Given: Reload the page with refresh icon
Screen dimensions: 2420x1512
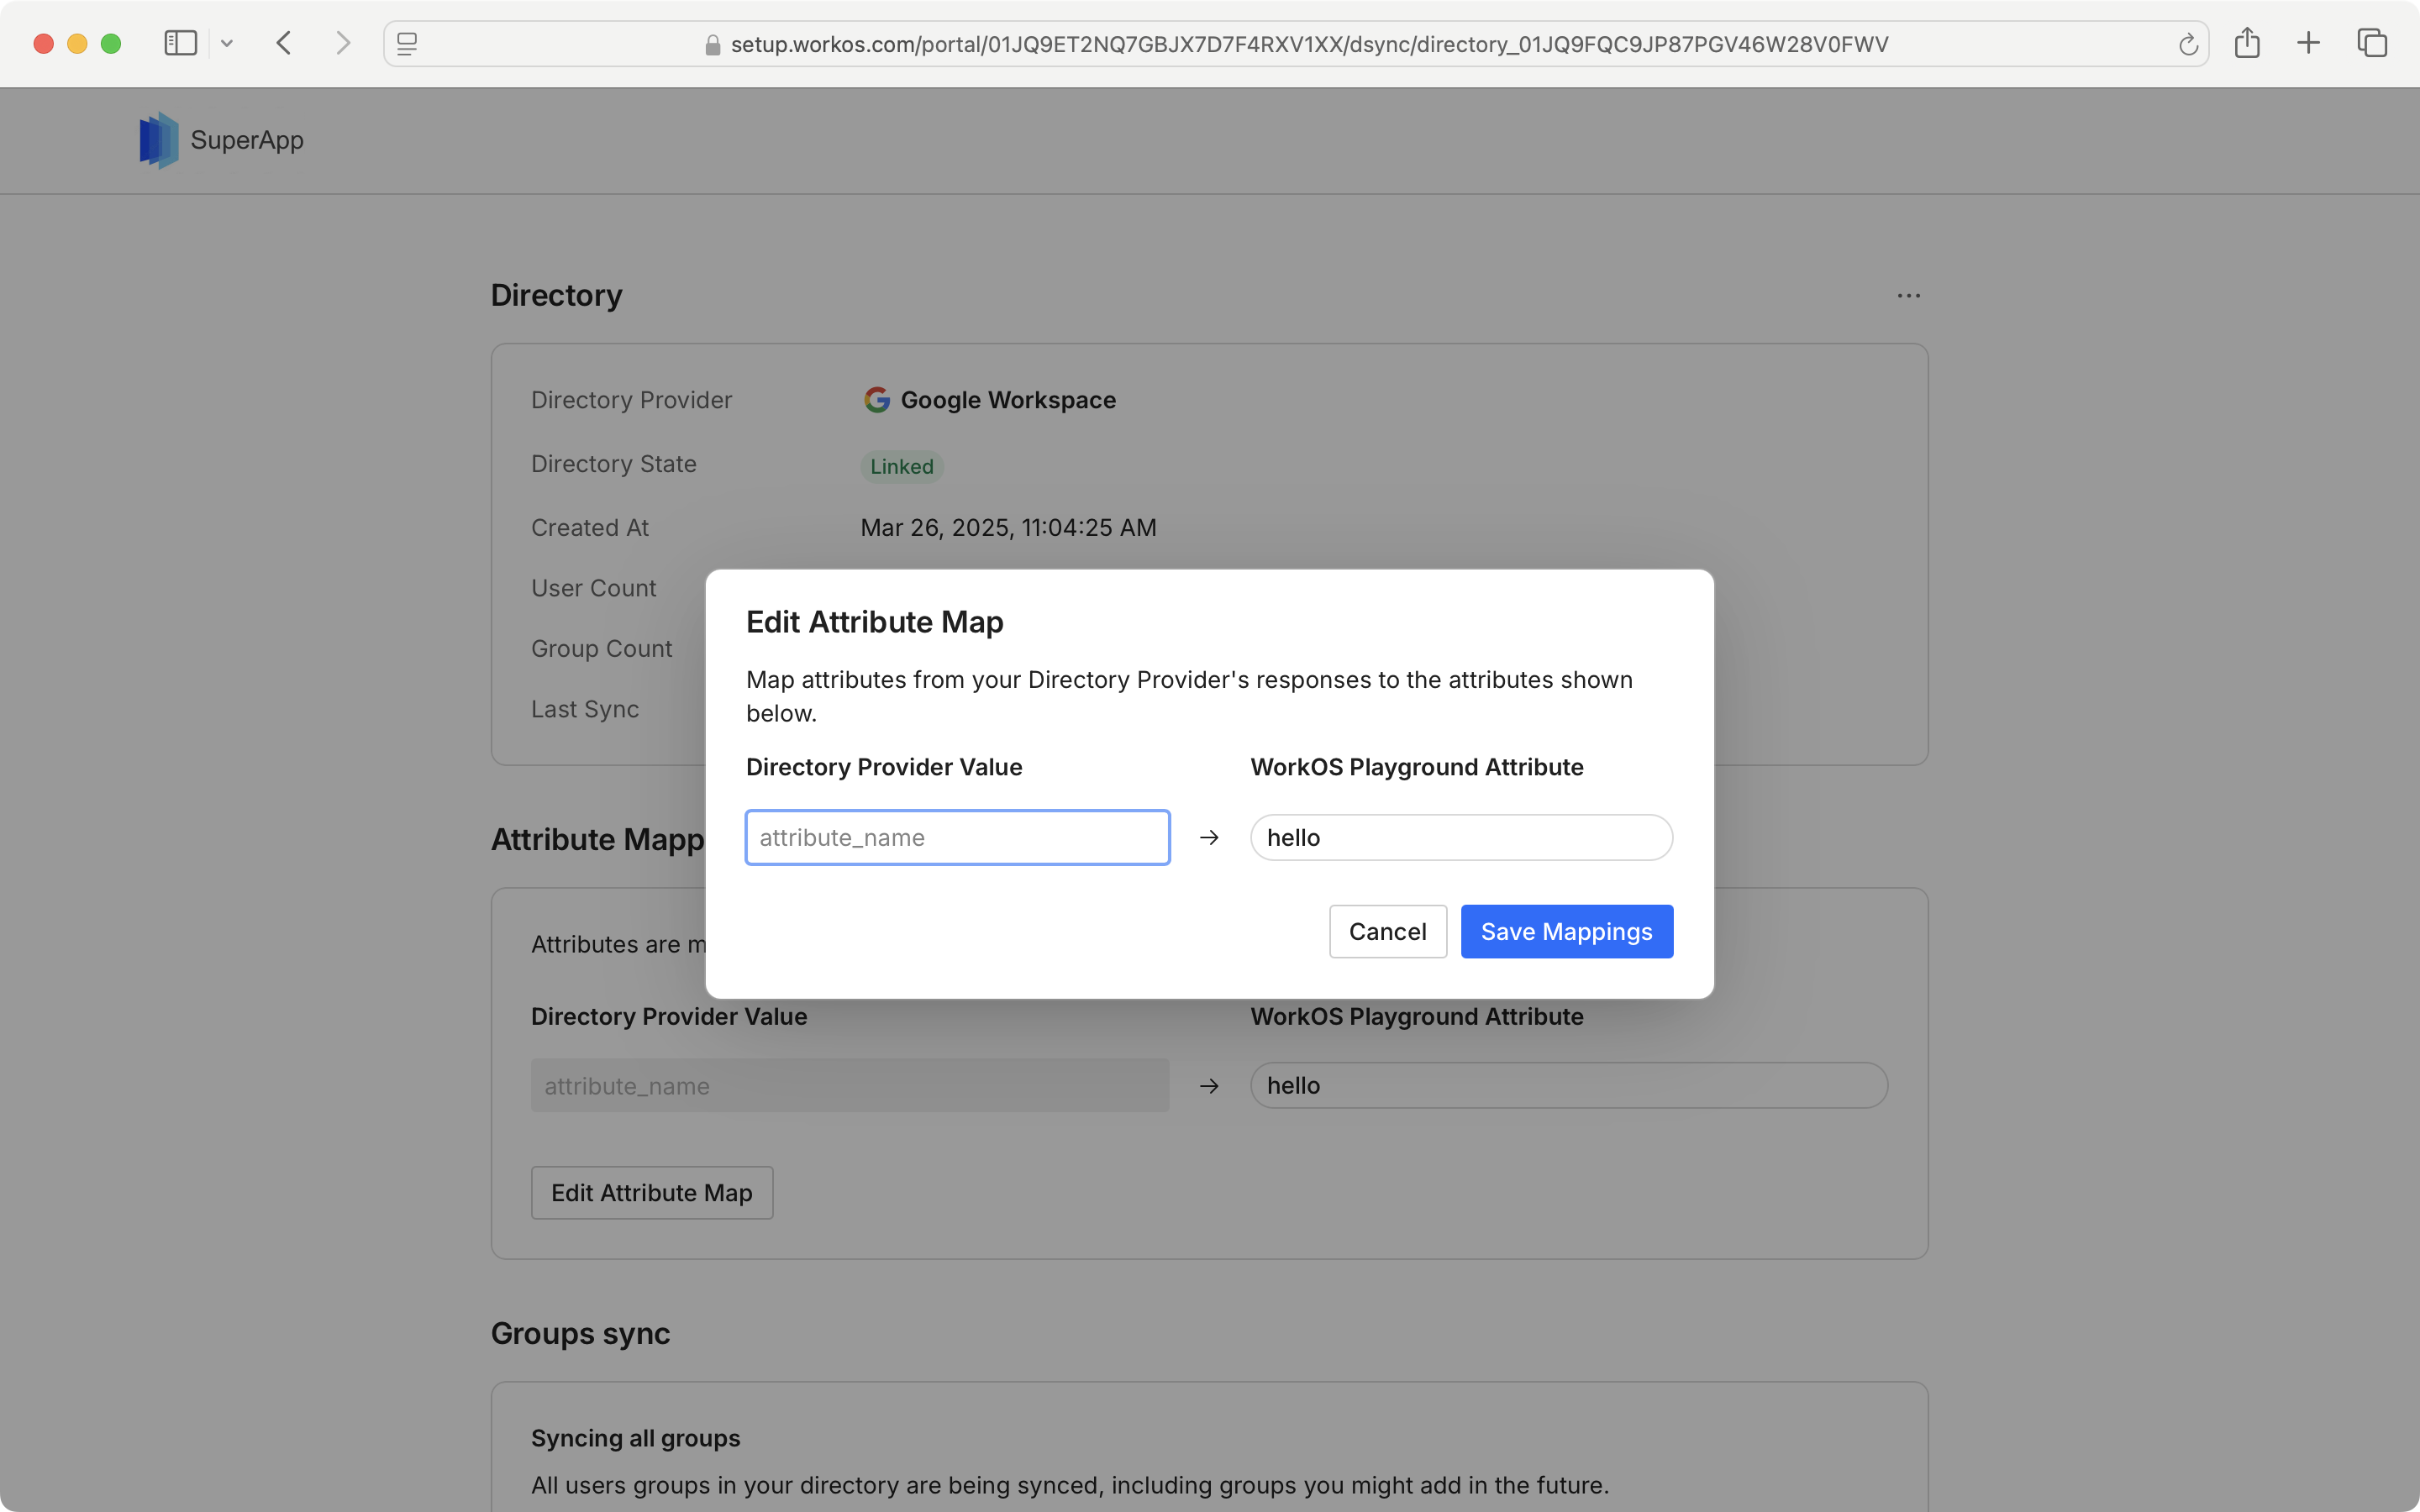Looking at the screenshot, I should tap(2187, 44).
